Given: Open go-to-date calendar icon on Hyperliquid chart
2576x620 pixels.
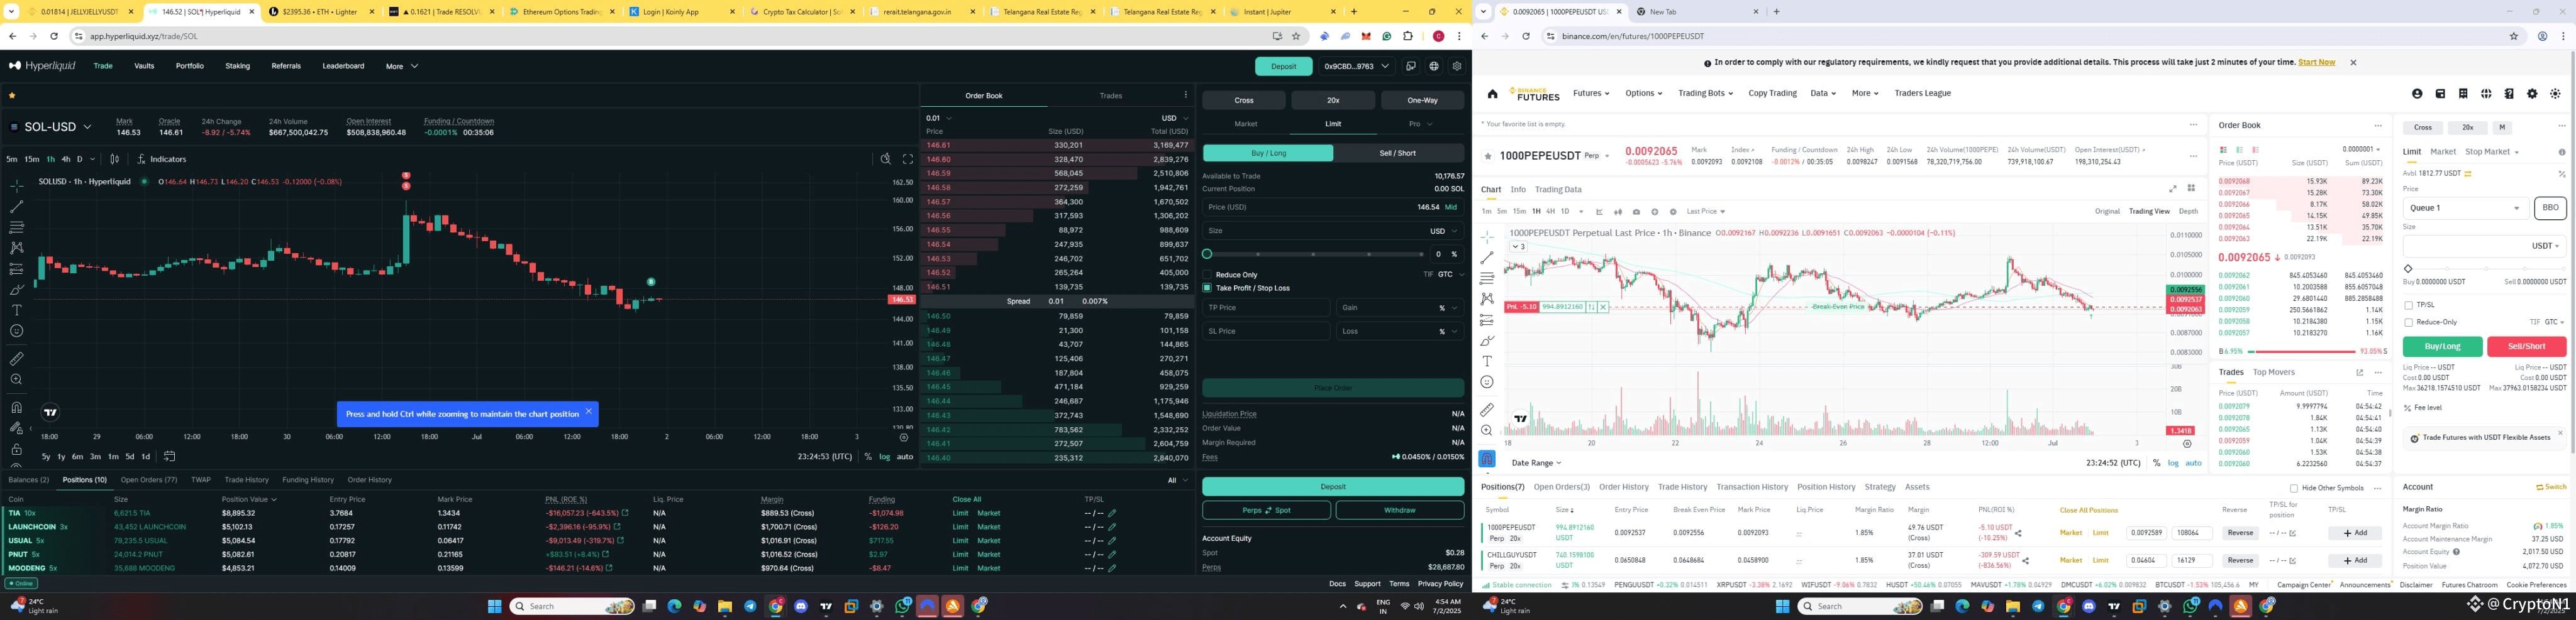Looking at the screenshot, I should tap(170, 456).
